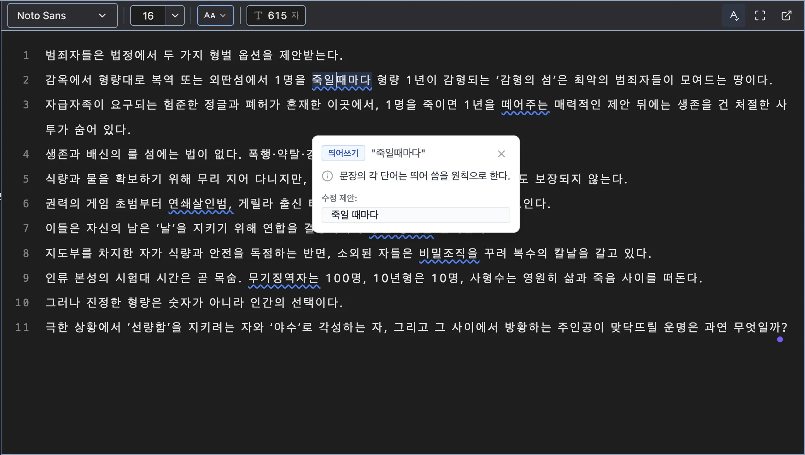Open the Noto Sans font dropdown
Screen dimensions: 805x455
(62, 15)
